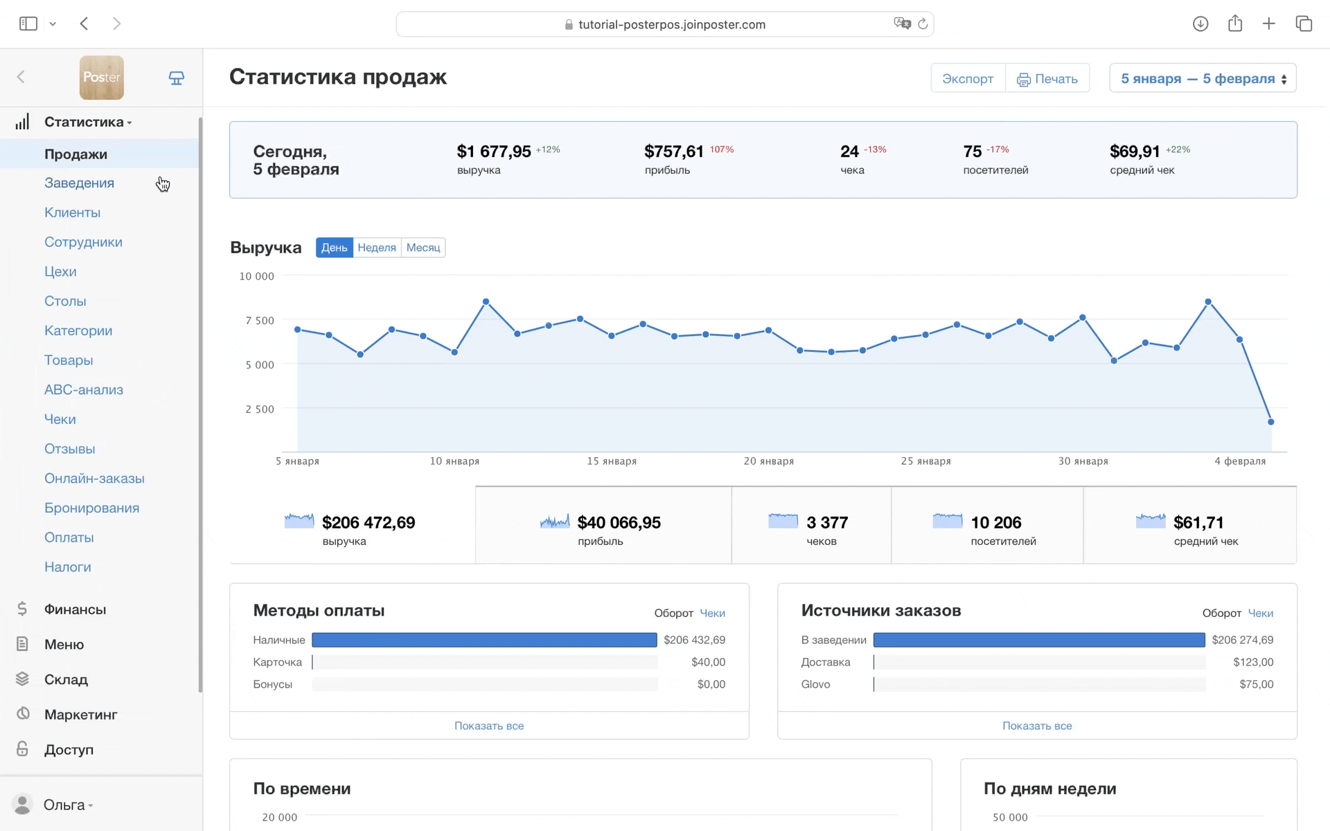Click the POS terminal icon in sidebar header
1330x831 pixels.
[177, 78]
